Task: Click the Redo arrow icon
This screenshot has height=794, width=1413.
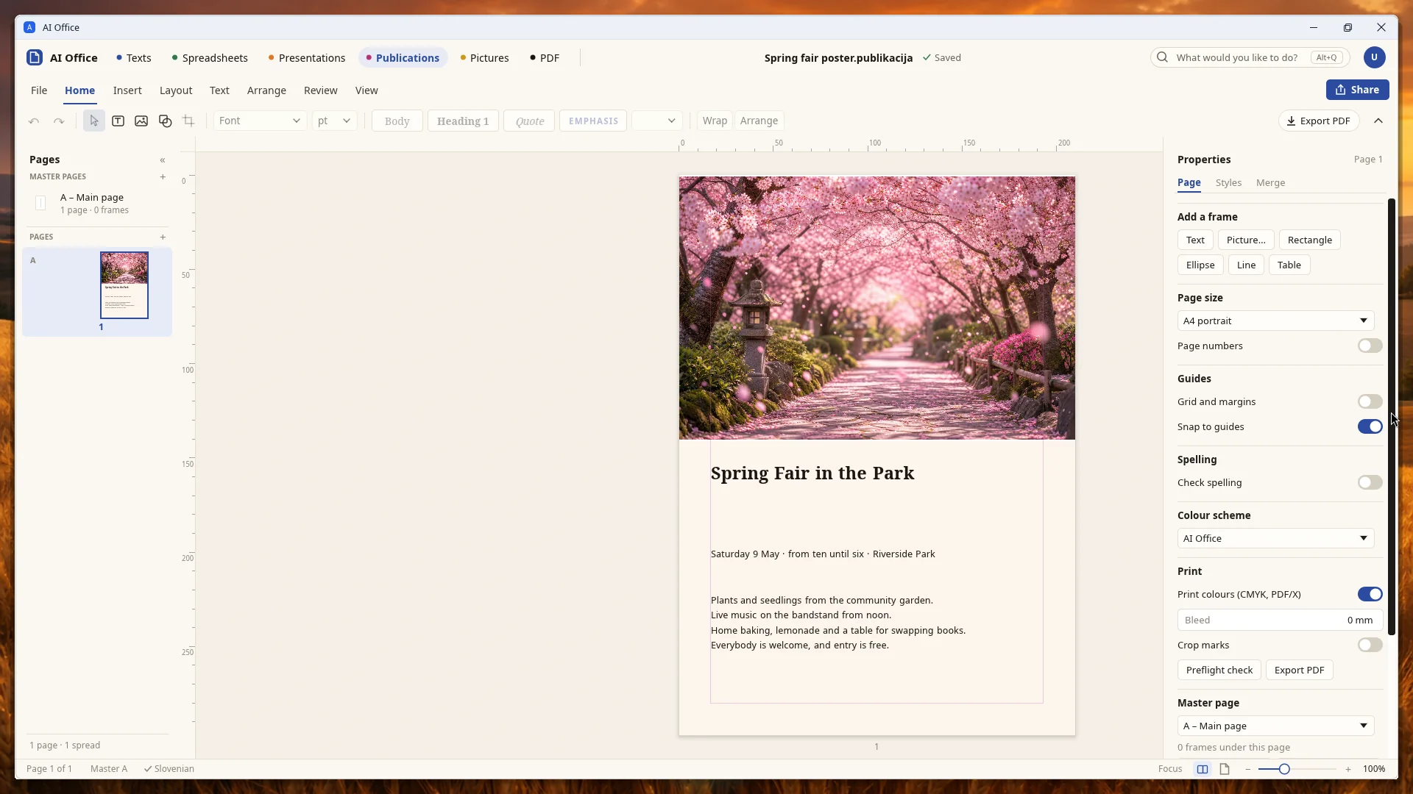Action: click(59, 121)
